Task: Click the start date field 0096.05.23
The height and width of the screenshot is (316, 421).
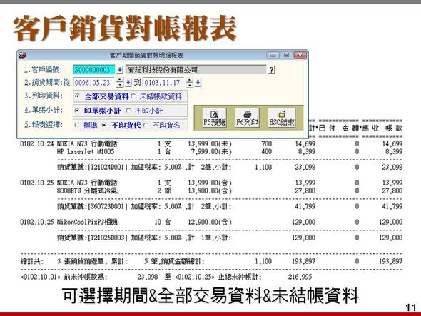Action: point(94,83)
